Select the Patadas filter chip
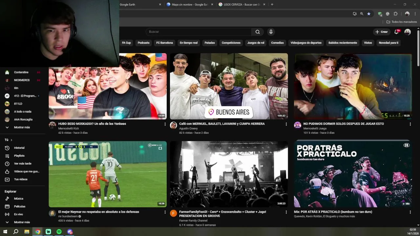The height and width of the screenshot is (236, 420). click(210, 43)
